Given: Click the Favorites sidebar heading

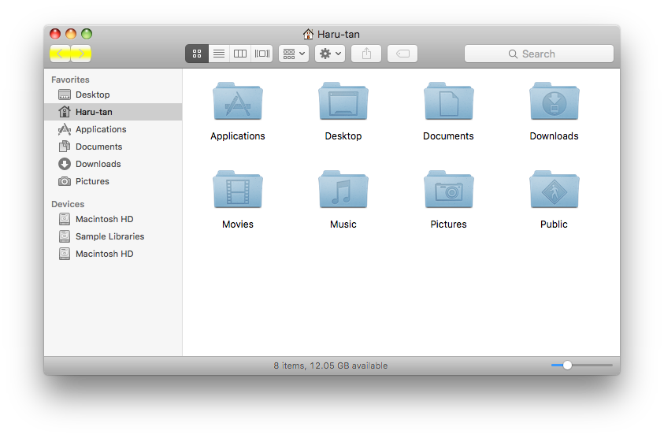Looking at the screenshot, I should pyautogui.click(x=70, y=80).
